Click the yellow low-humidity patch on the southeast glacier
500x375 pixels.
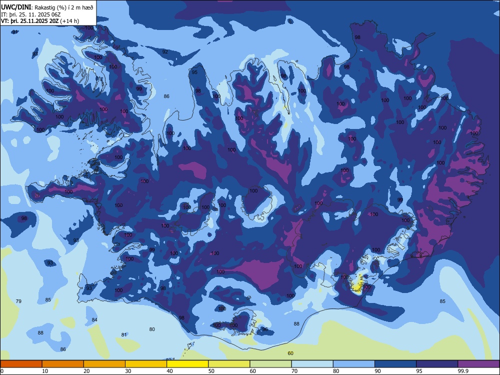tap(357, 285)
